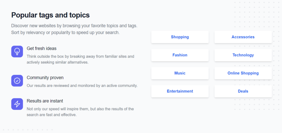Click the Online Shopping tag

243,73
